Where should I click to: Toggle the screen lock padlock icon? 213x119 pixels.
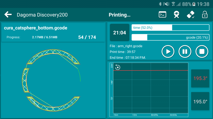[204, 15]
